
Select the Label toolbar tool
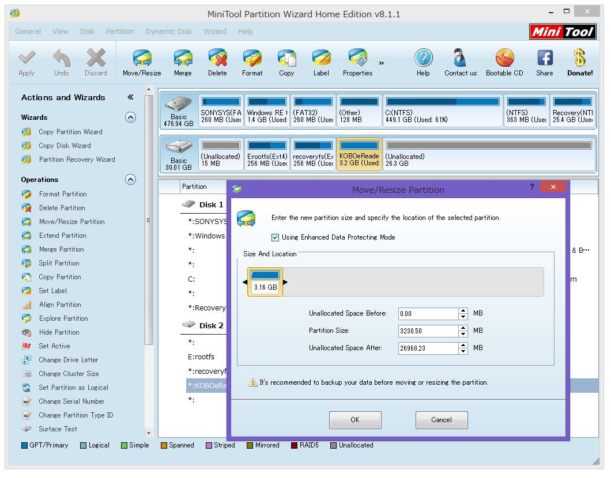pos(321,62)
